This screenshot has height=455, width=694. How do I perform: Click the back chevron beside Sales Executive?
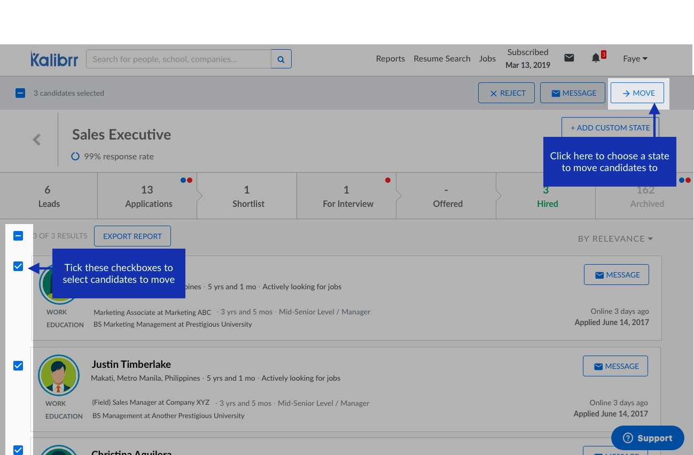coord(37,140)
